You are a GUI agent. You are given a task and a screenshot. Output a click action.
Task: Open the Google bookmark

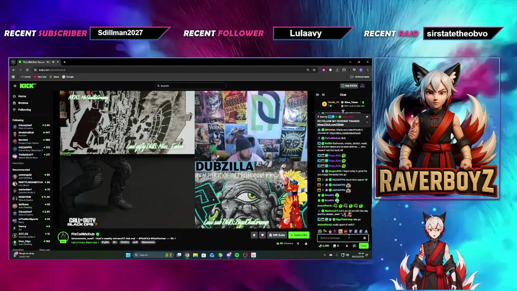pyautogui.click(x=68, y=77)
